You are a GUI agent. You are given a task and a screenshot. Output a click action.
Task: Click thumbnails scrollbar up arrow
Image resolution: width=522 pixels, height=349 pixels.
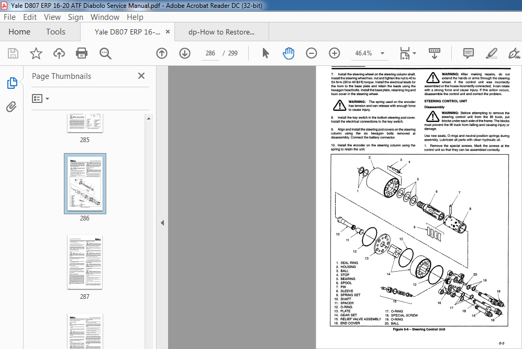tap(149, 119)
